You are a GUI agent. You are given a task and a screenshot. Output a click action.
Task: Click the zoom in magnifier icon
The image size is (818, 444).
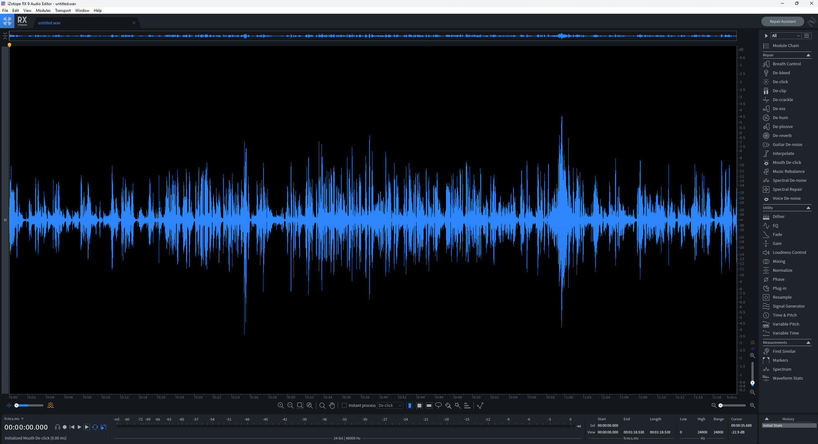(281, 405)
